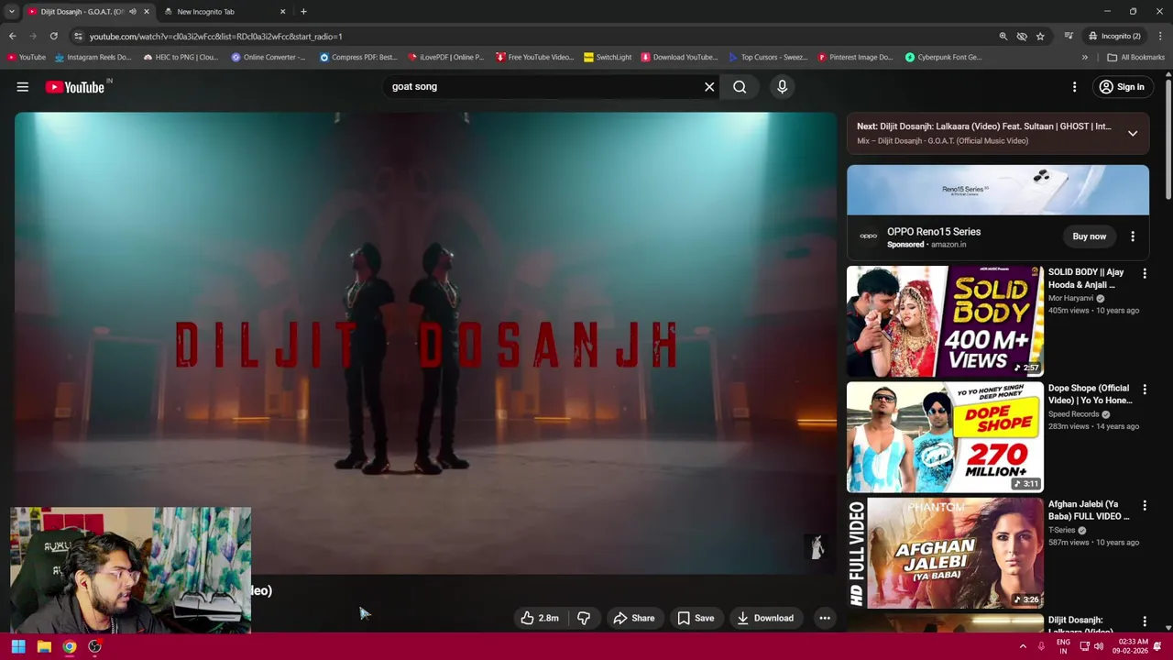Click third-party cookies blocked eye icon
1173x660 pixels.
(x=1022, y=36)
